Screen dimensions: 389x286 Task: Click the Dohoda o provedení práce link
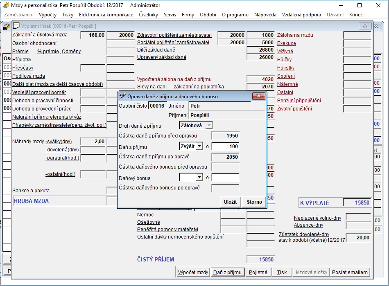click(42, 108)
